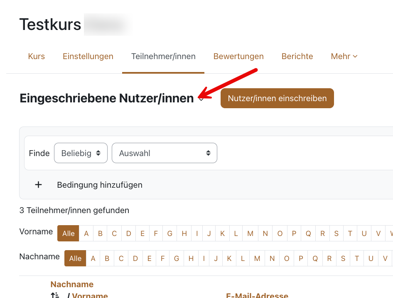The width and height of the screenshot is (393, 298).
Task: Filter Vorname by letter G
Action: tap(169, 233)
